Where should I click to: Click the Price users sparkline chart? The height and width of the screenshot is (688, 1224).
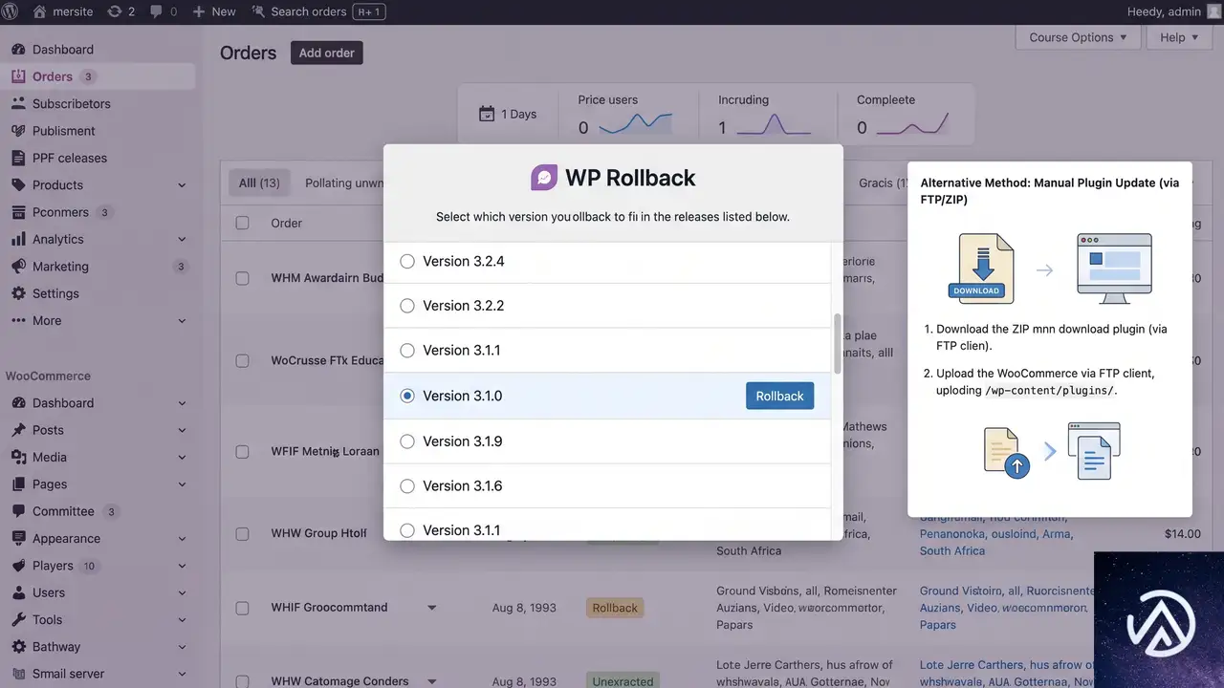(x=636, y=125)
